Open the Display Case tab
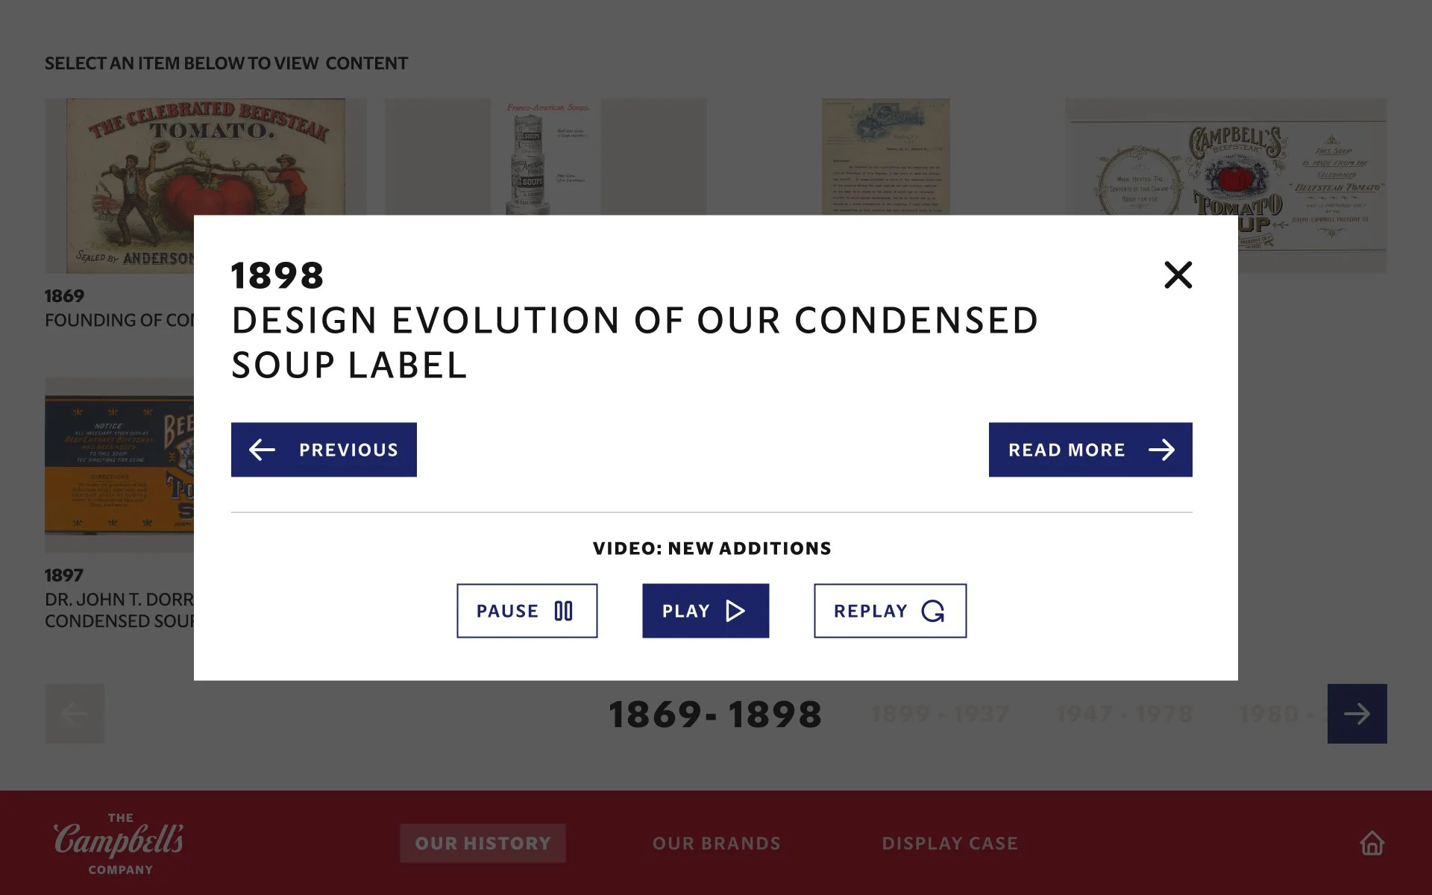The height and width of the screenshot is (895, 1432). [x=949, y=844]
